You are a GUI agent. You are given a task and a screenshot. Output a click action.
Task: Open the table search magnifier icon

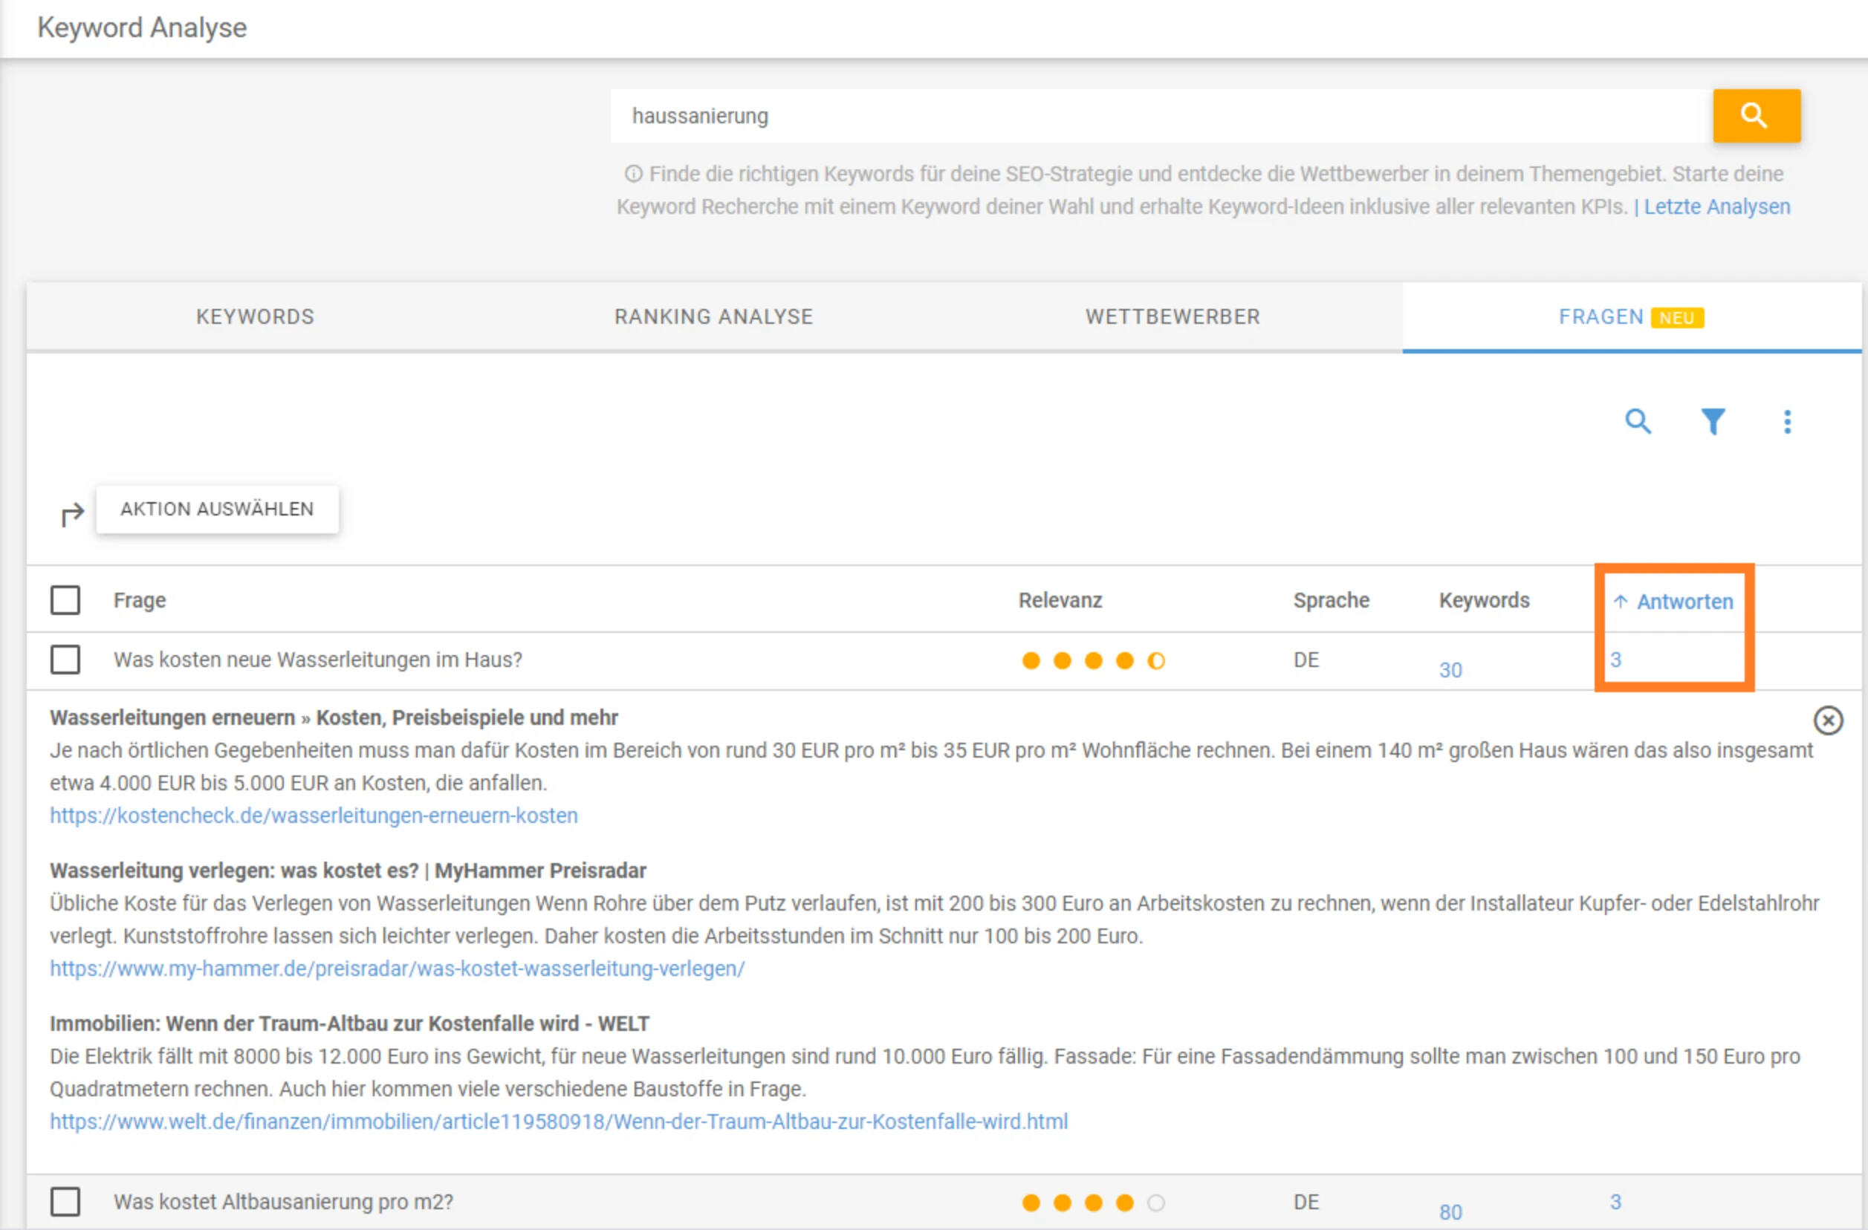pyautogui.click(x=1637, y=422)
